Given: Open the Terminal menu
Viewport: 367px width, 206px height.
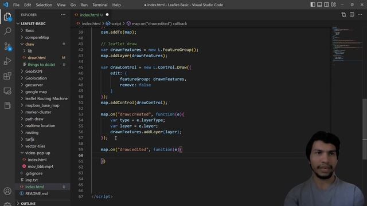Looking at the screenshot, I should tap(100, 5).
